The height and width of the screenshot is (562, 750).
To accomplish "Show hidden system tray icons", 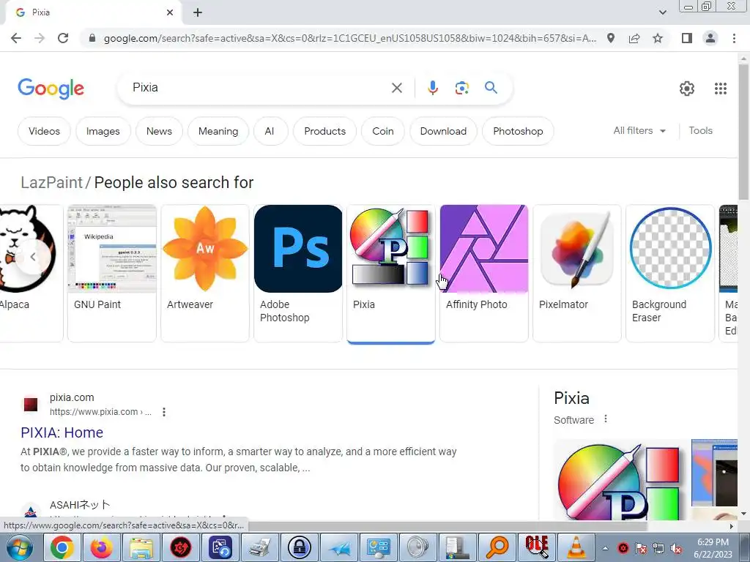I will pos(605,549).
